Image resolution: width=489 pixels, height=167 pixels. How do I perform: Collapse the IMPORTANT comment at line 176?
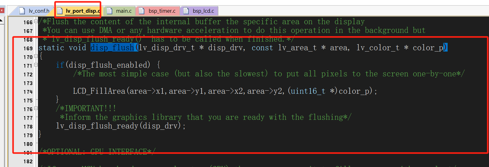[36, 108]
